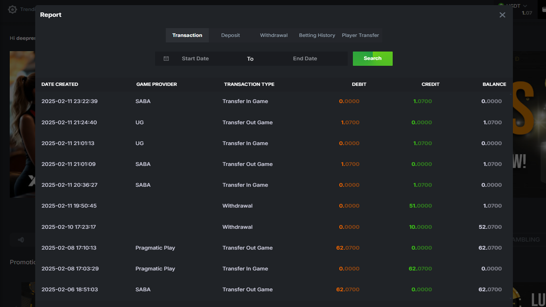Click the TRANSACTION TYPE column header

point(249,84)
